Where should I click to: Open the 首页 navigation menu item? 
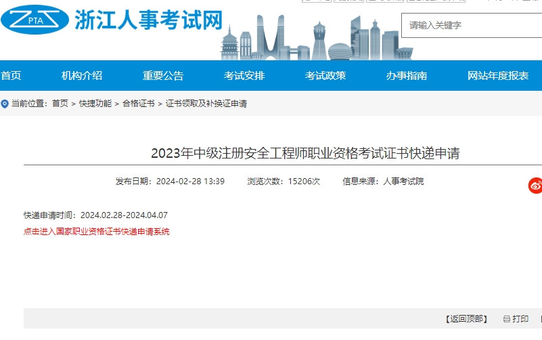click(12, 76)
